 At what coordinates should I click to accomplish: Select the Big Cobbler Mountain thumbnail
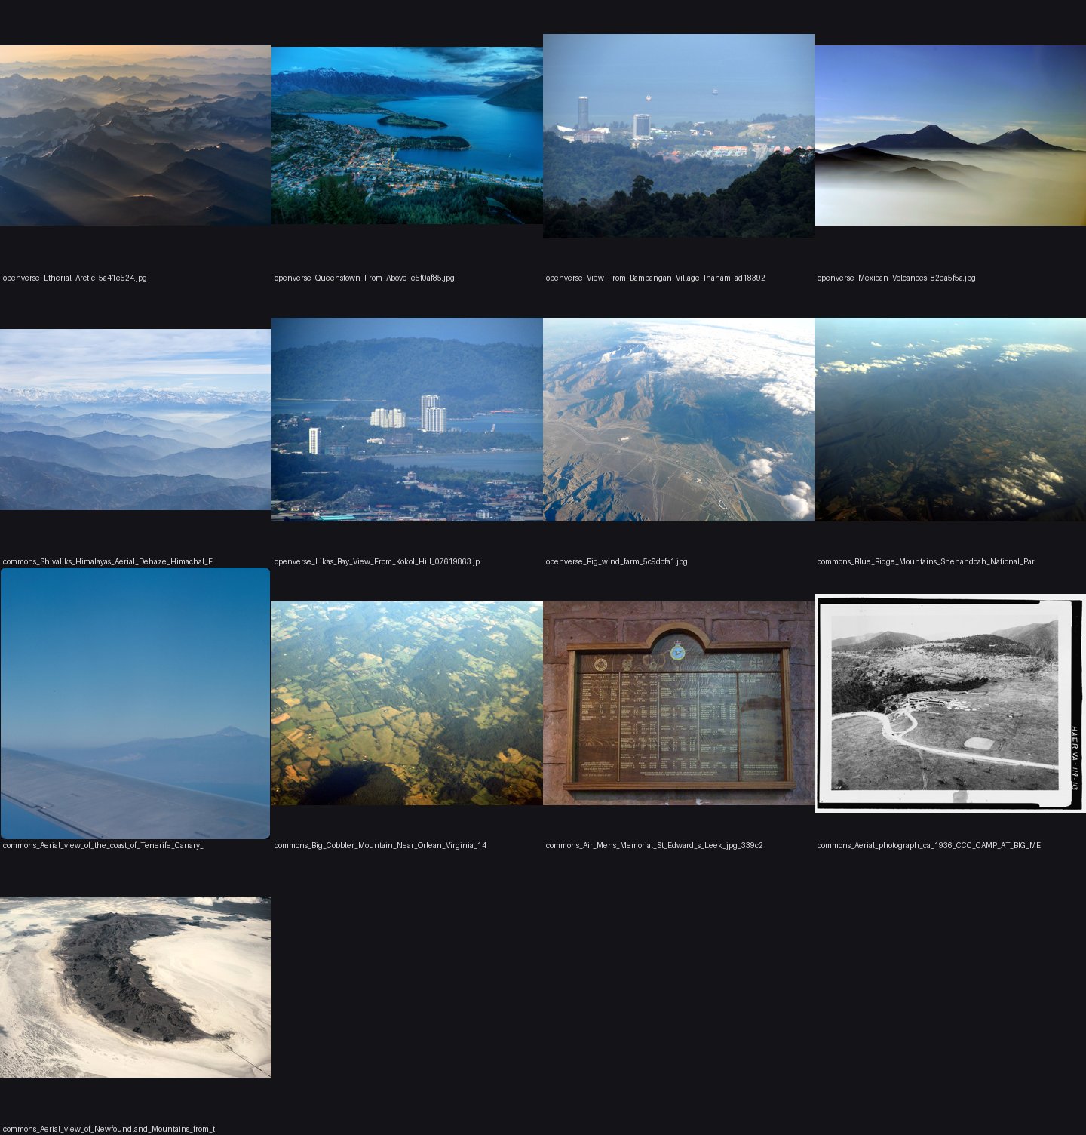click(407, 703)
